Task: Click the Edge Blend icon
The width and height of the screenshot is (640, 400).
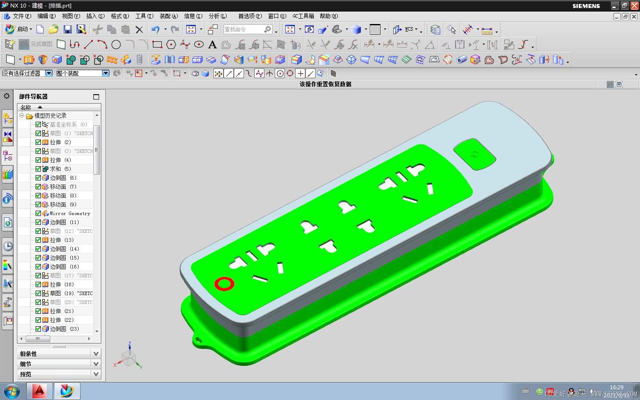Action: pos(296,60)
